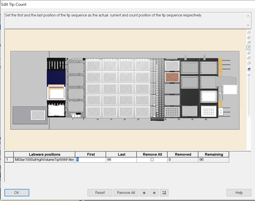This screenshot has height=201, width=255.
Task: Select the first (topmost) deck view orientation icon
Action: pyautogui.click(x=249, y=32)
